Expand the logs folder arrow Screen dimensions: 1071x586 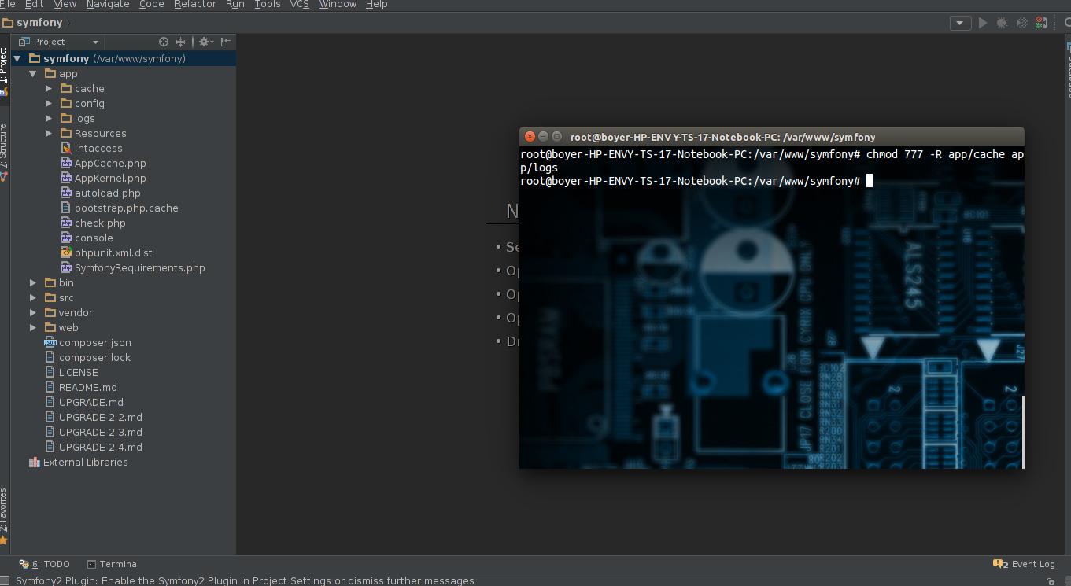click(x=49, y=118)
